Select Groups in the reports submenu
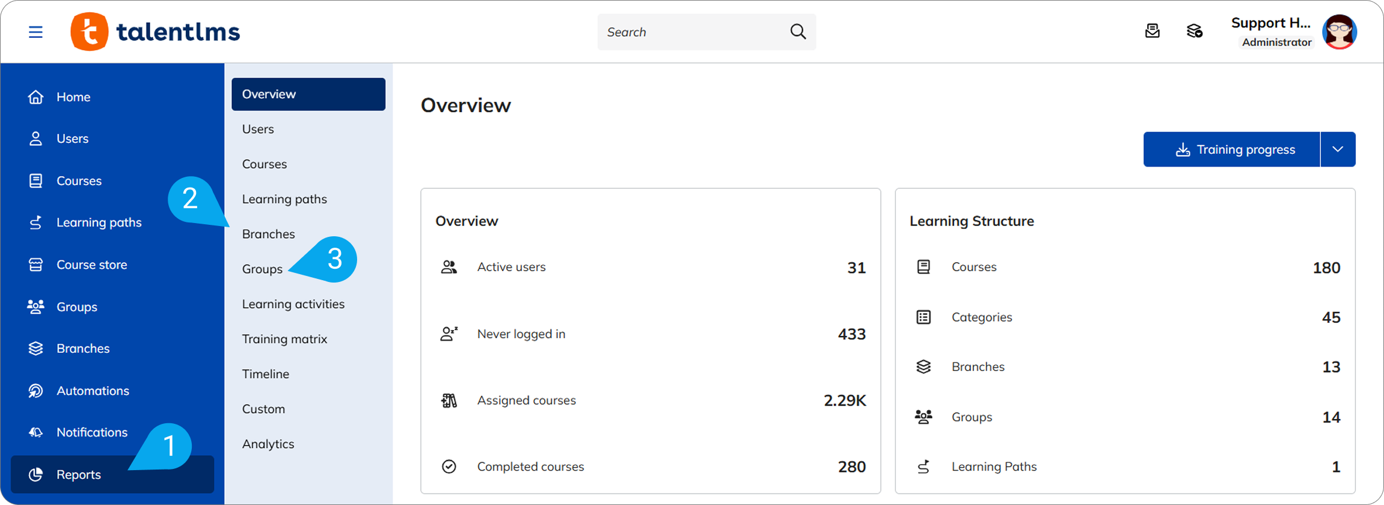 click(x=262, y=269)
